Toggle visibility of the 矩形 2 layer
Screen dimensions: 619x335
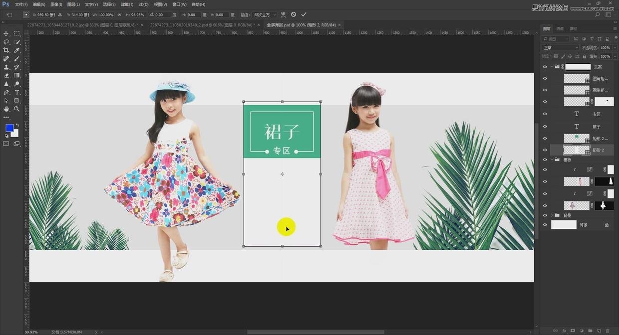pyautogui.click(x=545, y=150)
